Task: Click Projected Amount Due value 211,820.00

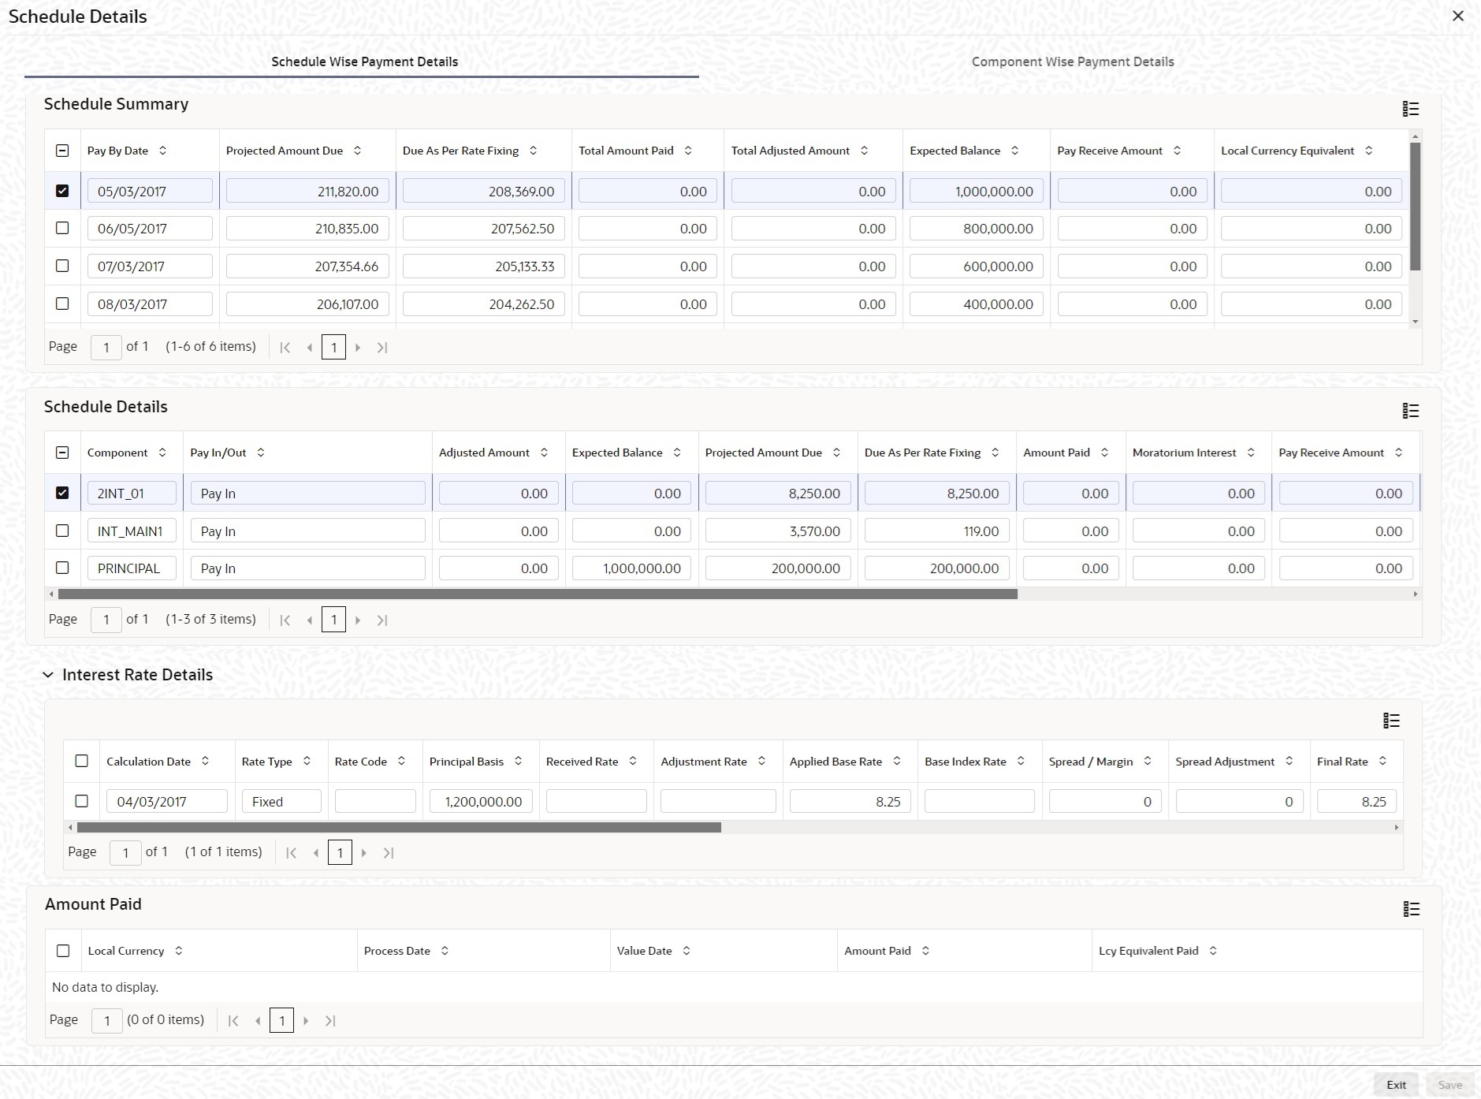Action: coord(307,191)
